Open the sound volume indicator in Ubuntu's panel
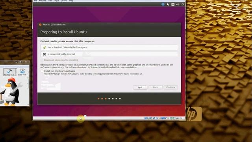Screen dimensions: 252x142 178,4
